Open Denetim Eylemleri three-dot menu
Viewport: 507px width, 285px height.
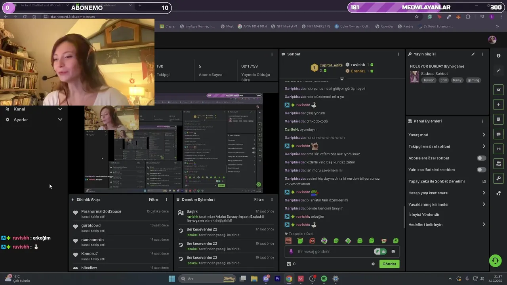272,200
